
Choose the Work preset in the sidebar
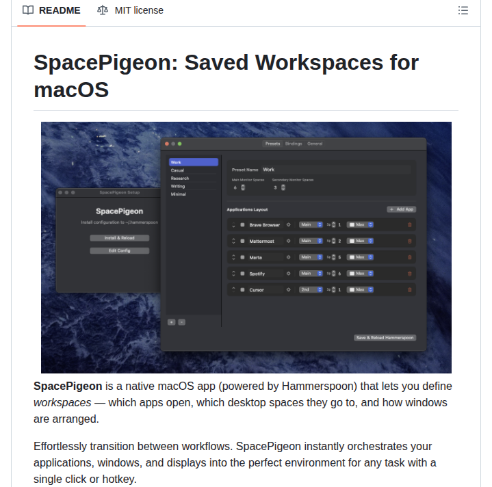(193, 162)
